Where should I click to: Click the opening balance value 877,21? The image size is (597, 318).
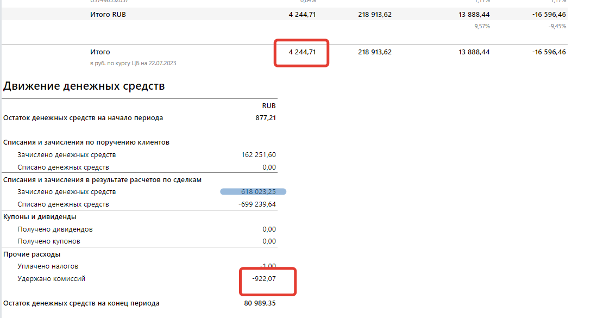tap(266, 118)
